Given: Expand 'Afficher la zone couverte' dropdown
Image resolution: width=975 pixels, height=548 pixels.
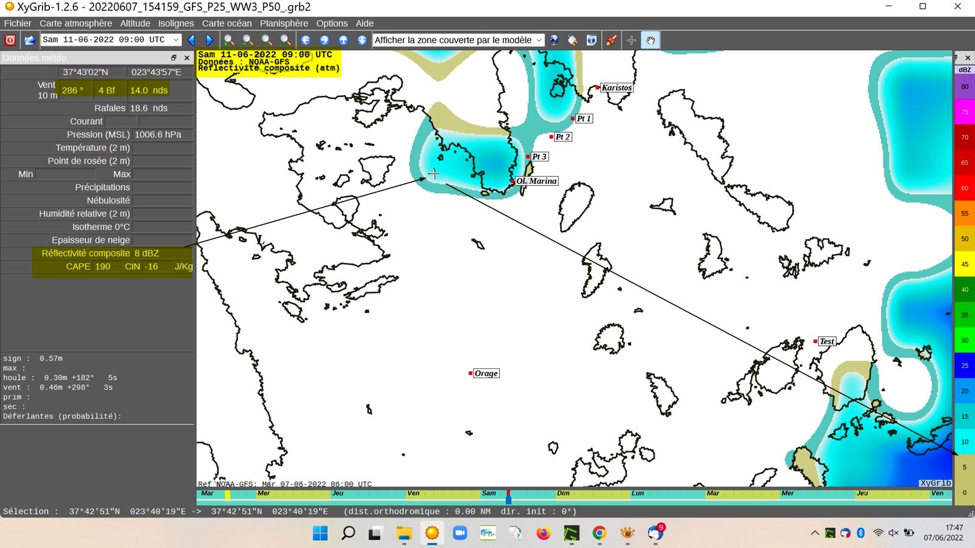Looking at the screenshot, I should click(x=539, y=40).
